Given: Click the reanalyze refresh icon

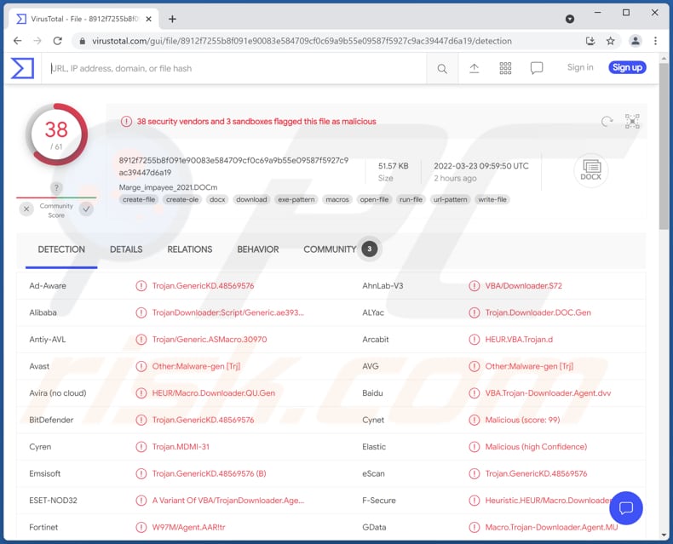Looking at the screenshot, I should coord(607,122).
